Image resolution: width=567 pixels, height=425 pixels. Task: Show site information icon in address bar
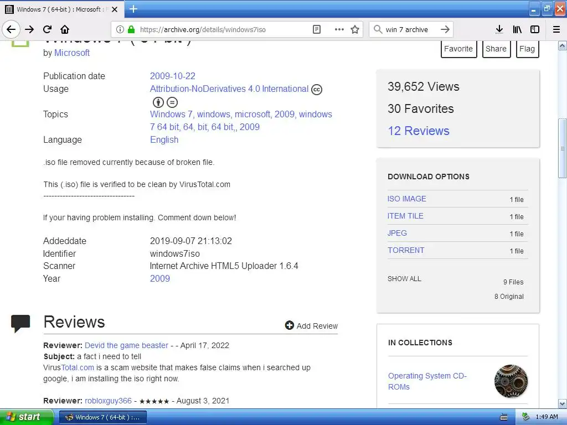coord(120,29)
